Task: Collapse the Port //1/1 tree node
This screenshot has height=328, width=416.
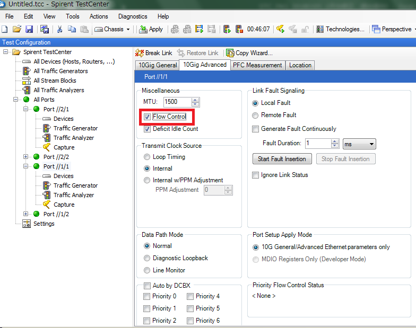Action: click(25, 166)
